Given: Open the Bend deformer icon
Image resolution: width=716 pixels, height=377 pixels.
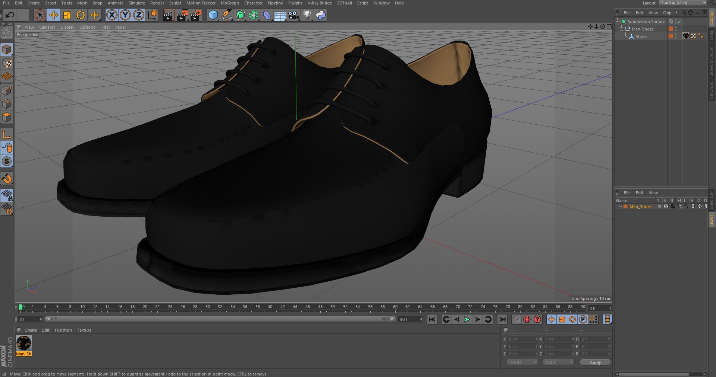Looking at the screenshot, I should click(267, 15).
